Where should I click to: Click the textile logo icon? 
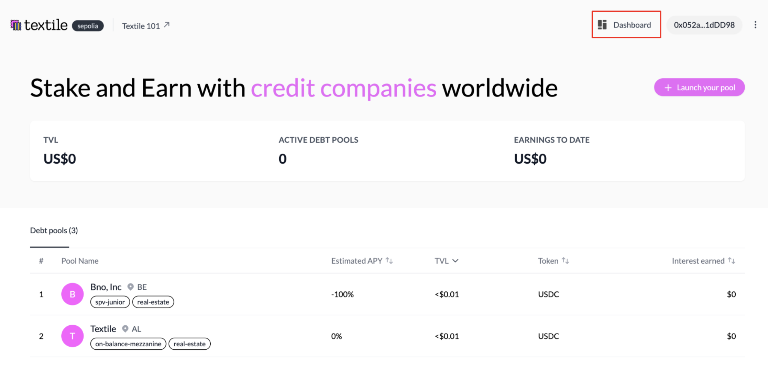[16, 25]
